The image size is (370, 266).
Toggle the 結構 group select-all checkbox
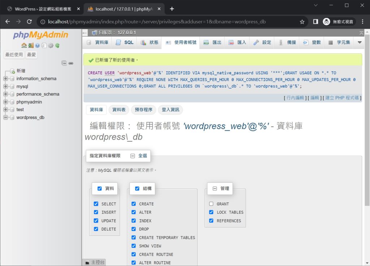[137, 189]
